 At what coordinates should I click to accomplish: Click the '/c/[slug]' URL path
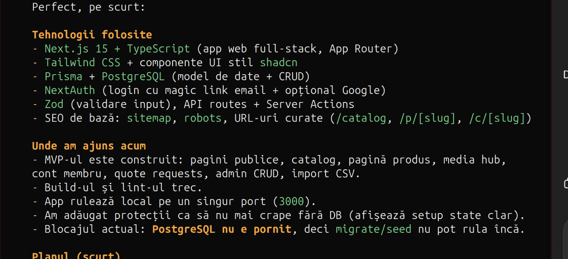[x=497, y=118]
